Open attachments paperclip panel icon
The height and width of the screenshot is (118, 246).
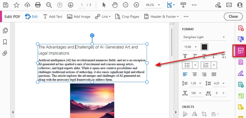pos(5,53)
